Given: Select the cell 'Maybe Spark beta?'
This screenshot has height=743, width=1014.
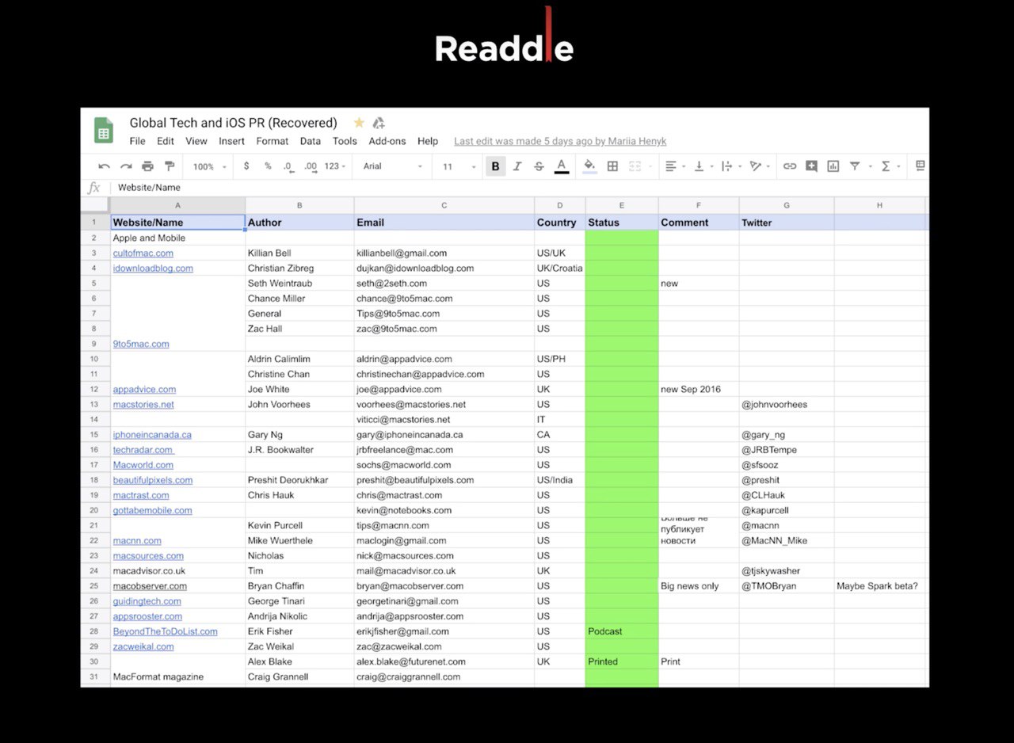Looking at the screenshot, I should click(879, 586).
